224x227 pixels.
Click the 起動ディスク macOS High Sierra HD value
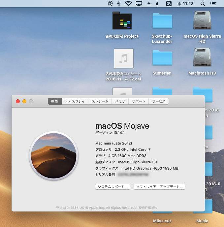tap(138, 162)
